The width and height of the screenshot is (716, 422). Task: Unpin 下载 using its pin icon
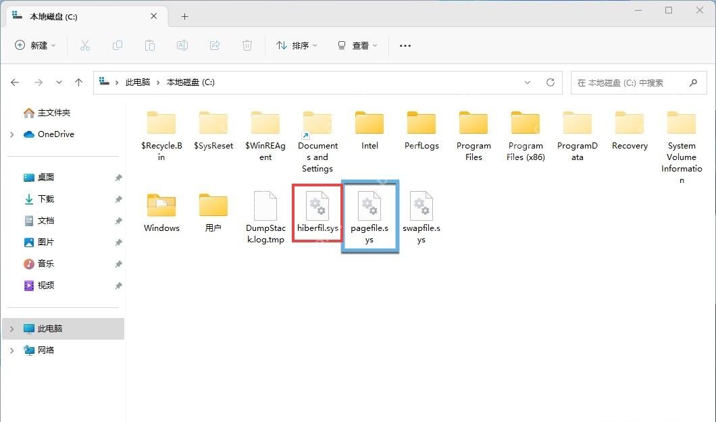118,199
